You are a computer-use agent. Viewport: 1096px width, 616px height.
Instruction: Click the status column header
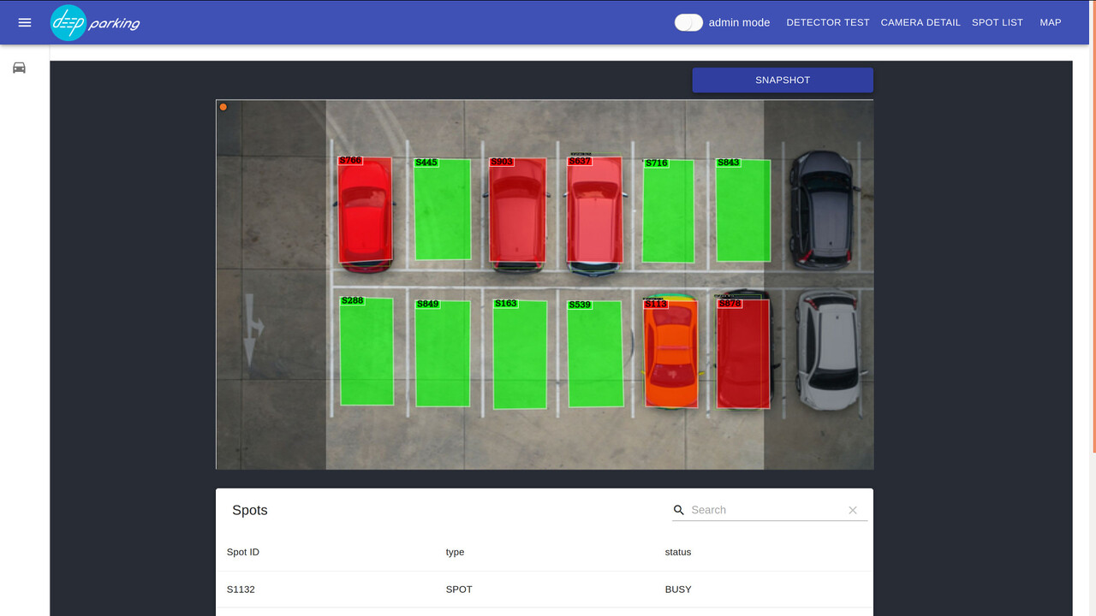tap(678, 552)
